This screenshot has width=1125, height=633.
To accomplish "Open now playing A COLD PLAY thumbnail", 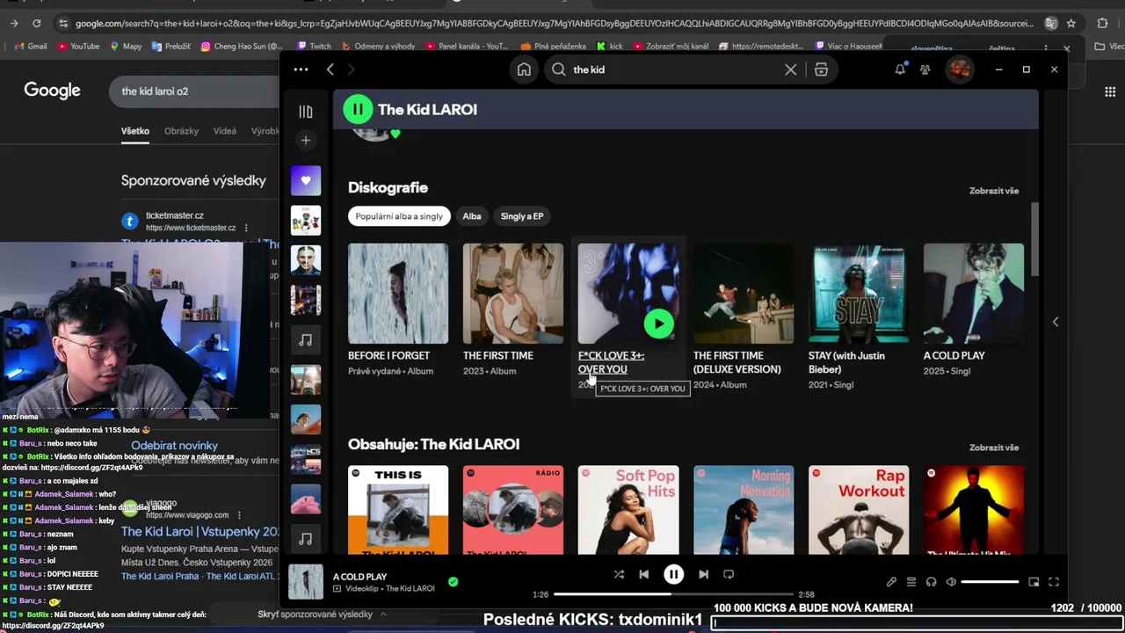I will [x=306, y=582].
